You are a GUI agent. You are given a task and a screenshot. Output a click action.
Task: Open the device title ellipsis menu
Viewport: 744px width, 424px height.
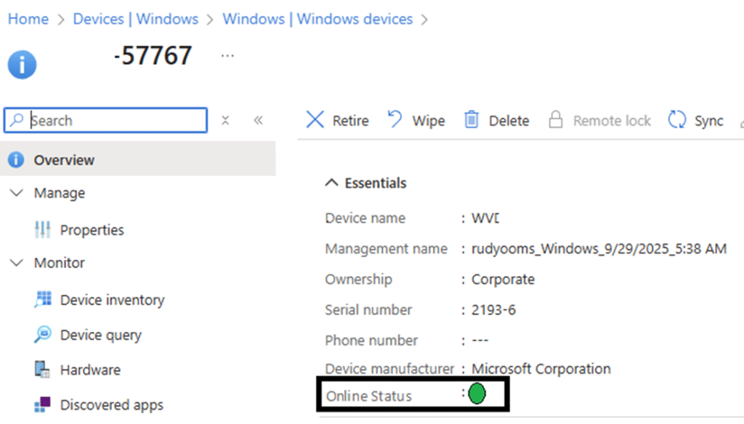pos(227,57)
